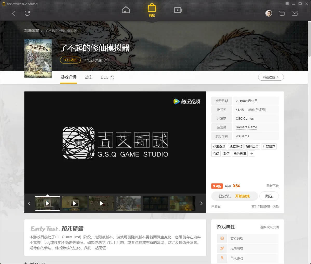Open Gamera Game publisher link

pos(246,127)
